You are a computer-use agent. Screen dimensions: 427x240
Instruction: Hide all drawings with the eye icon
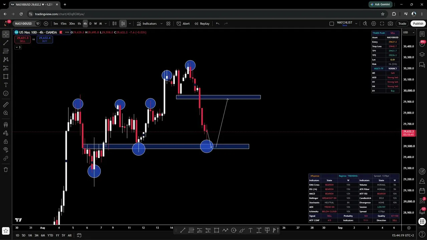6,150
